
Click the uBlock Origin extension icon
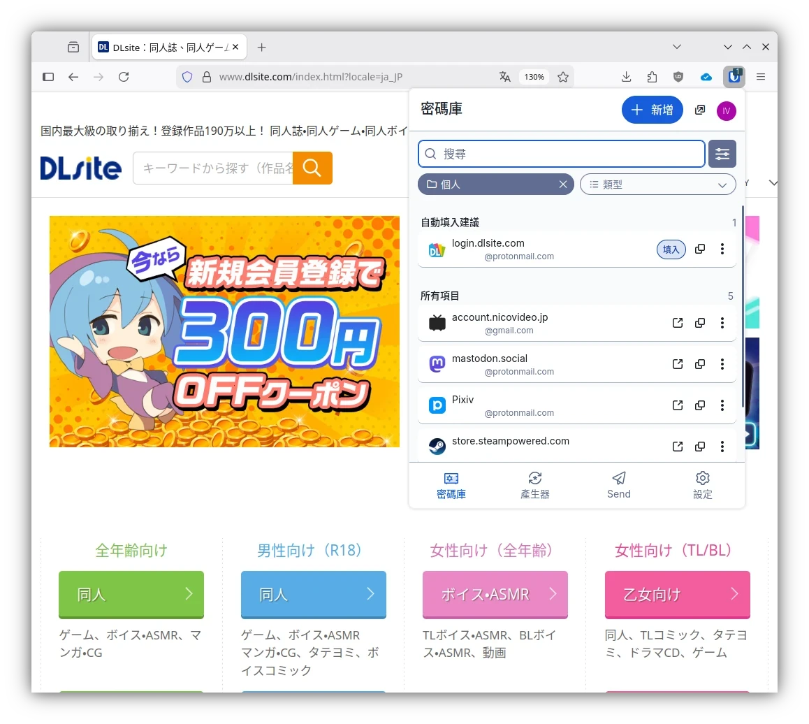[678, 77]
